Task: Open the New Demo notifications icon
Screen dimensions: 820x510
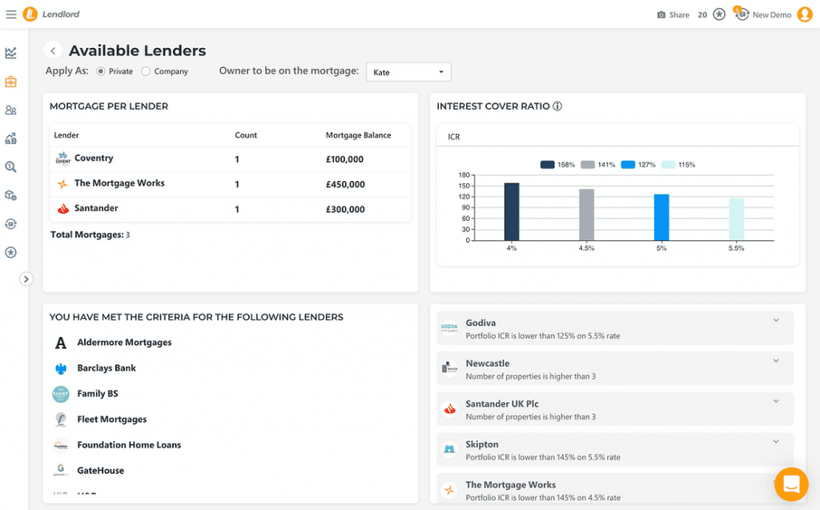Action: (x=742, y=14)
